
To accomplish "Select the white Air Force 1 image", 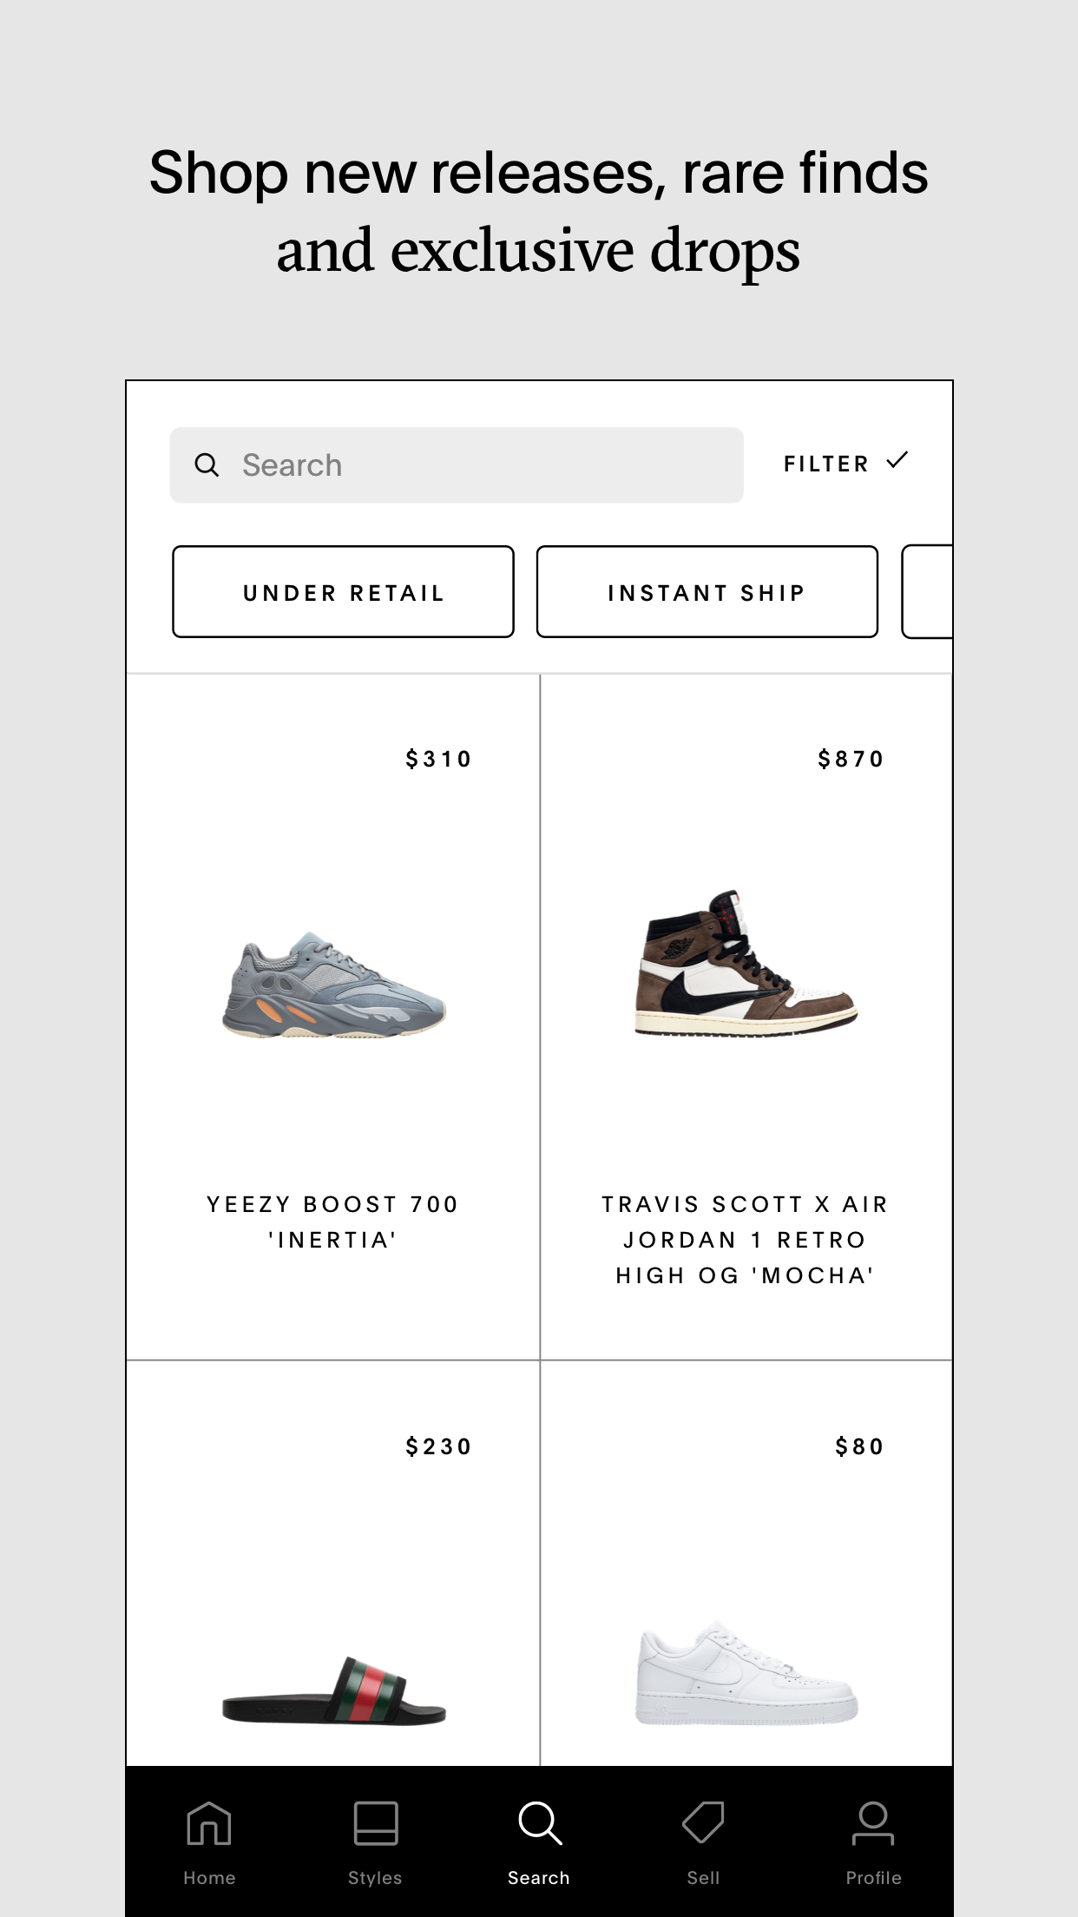I will [x=746, y=1672].
